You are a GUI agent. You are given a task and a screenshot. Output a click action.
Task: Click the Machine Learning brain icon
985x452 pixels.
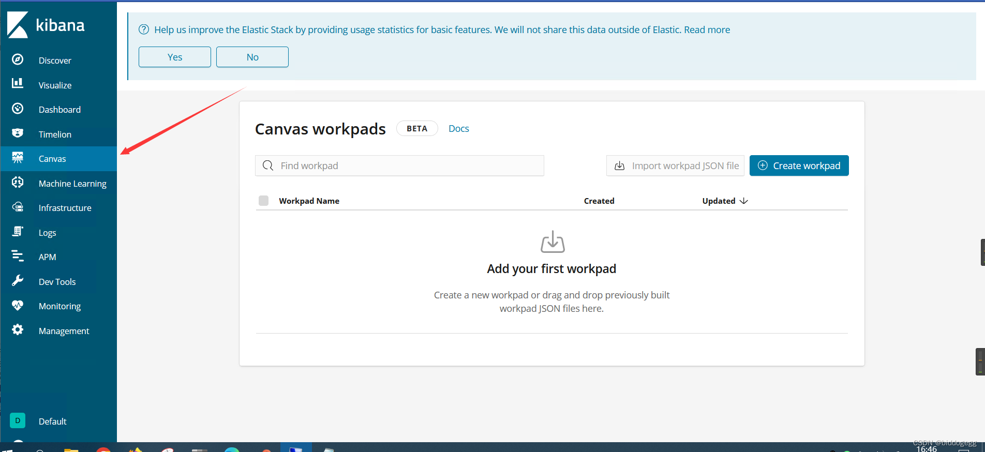[x=18, y=182]
